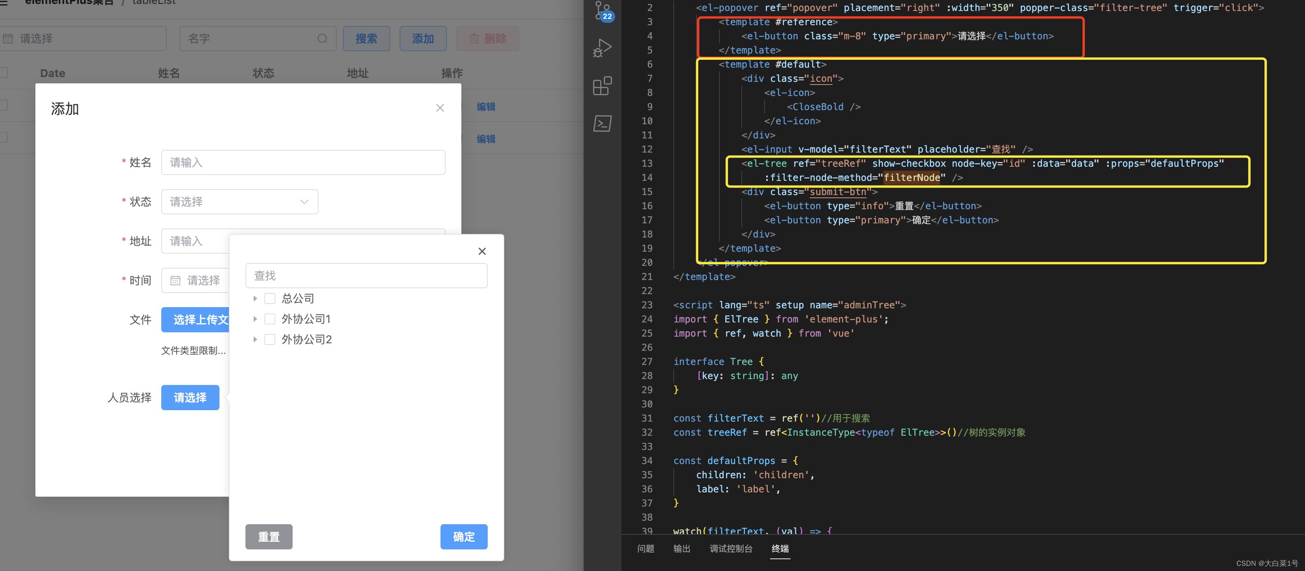This screenshot has height=571, width=1305.
Task: Open the Extensions view icon
Action: 602,86
